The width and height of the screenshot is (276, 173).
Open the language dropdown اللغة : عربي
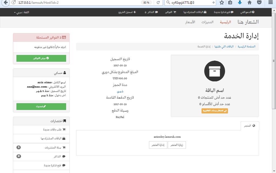pos(22,12)
